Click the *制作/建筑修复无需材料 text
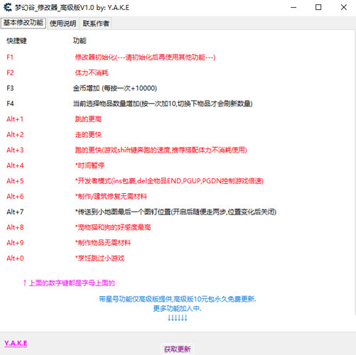The image size is (356, 355). 111,197
